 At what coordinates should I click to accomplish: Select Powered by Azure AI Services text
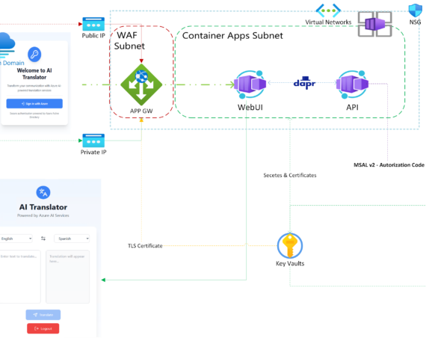click(x=43, y=215)
